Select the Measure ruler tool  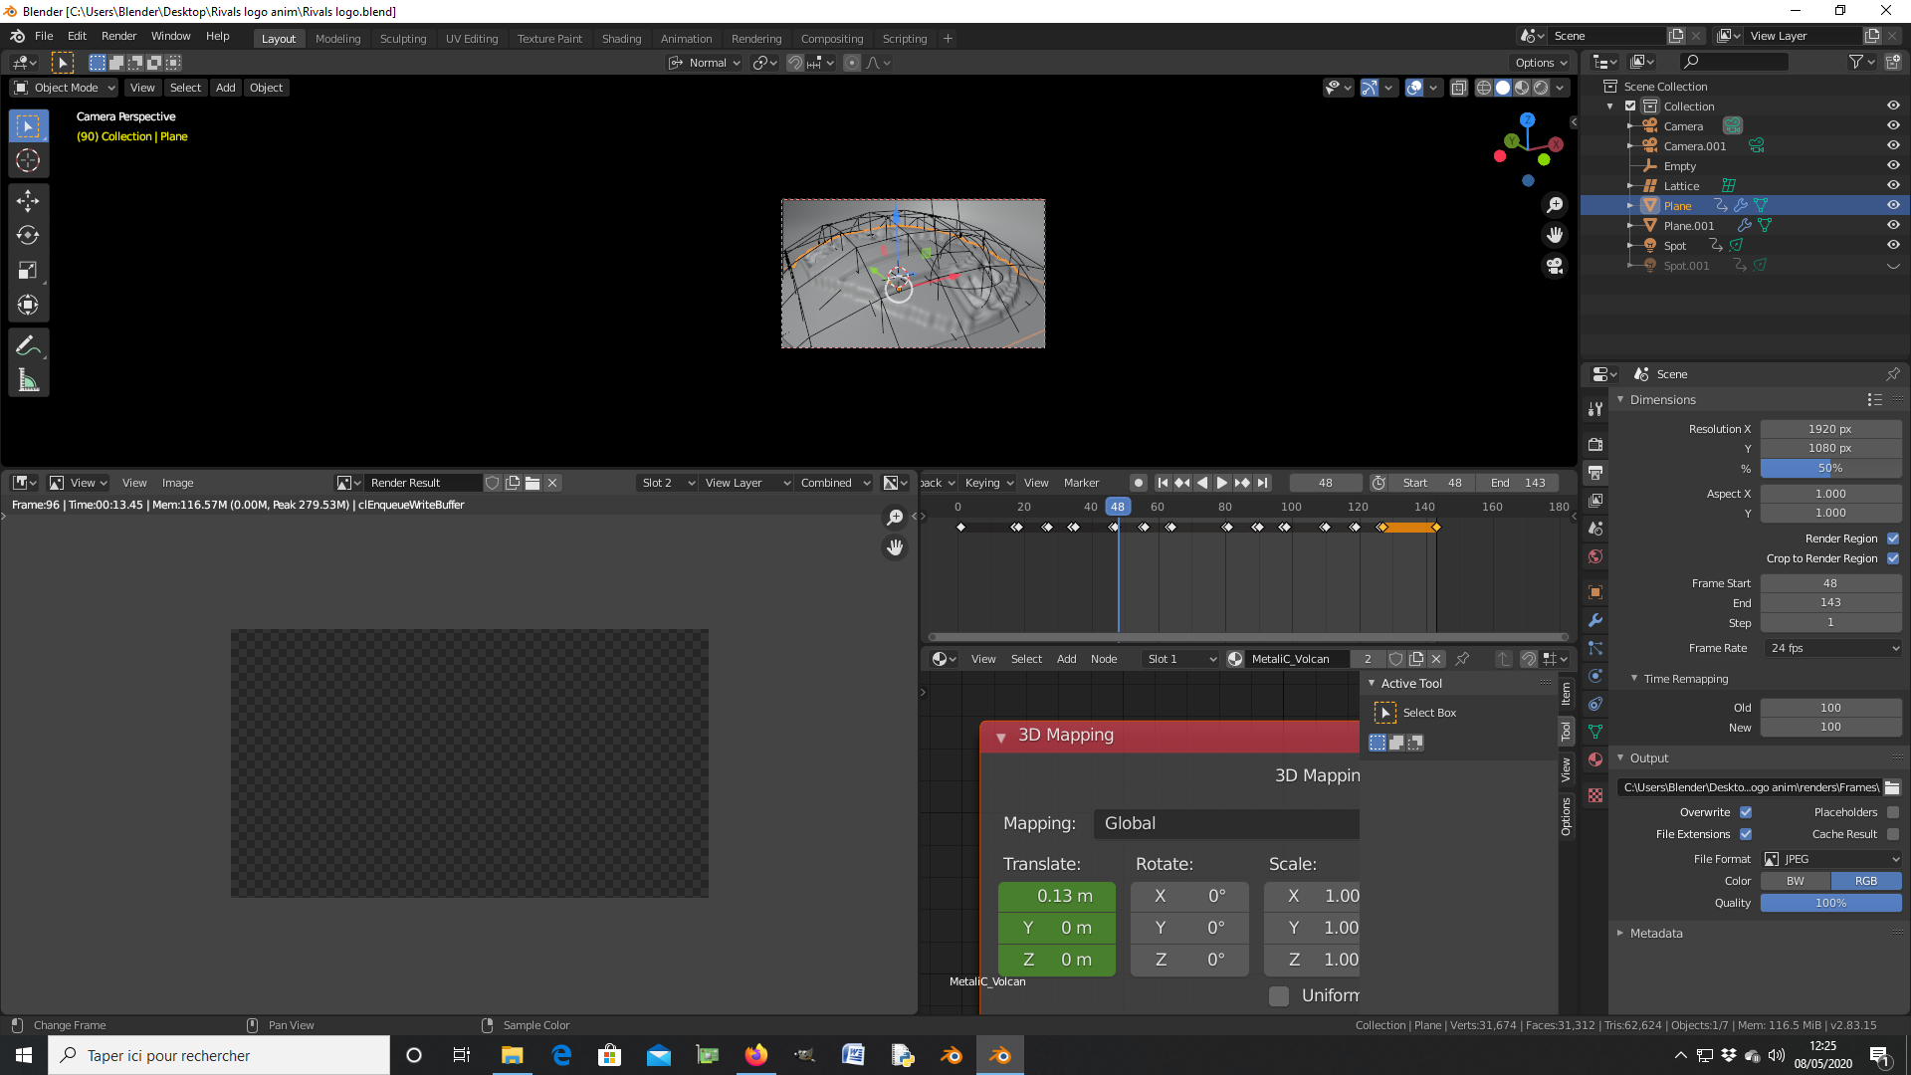pos(28,380)
